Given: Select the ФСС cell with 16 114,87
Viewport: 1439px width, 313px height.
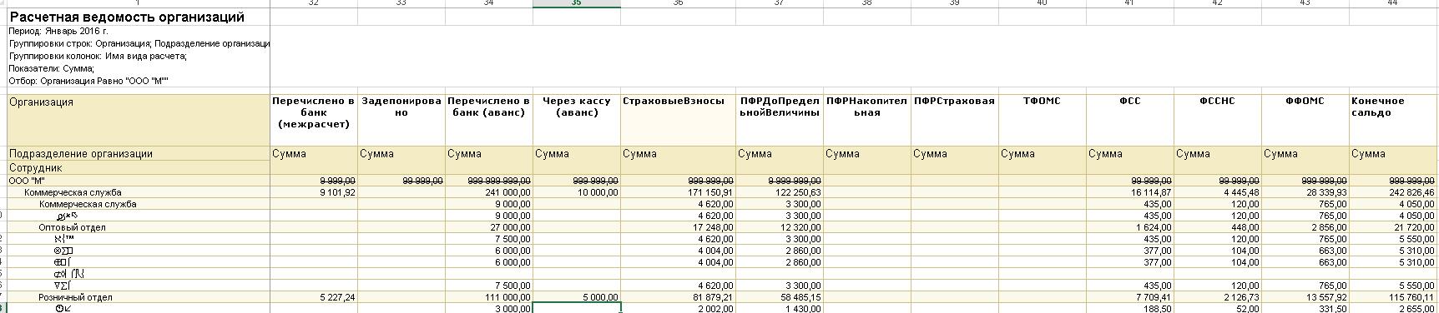Looking at the screenshot, I should coord(1129,192).
